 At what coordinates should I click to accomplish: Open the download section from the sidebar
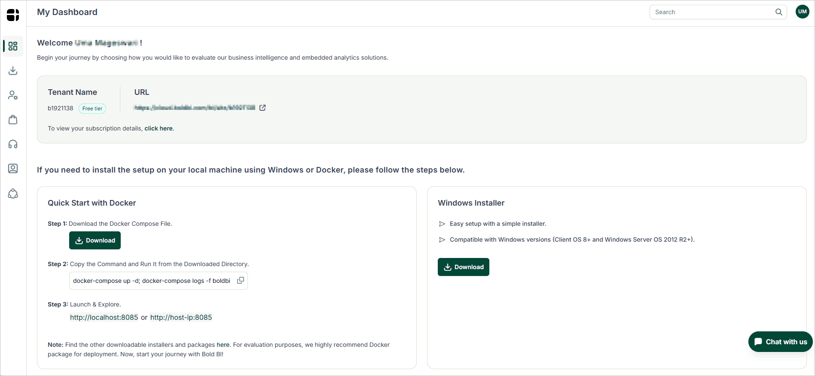(x=12, y=70)
